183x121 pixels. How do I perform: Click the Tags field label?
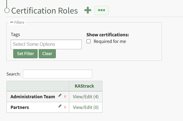point(15,35)
